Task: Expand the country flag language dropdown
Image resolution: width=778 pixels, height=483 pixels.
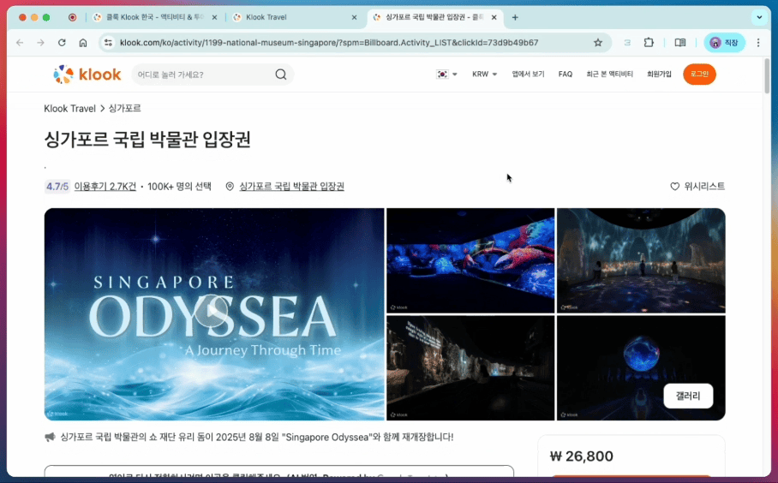Action: point(446,75)
